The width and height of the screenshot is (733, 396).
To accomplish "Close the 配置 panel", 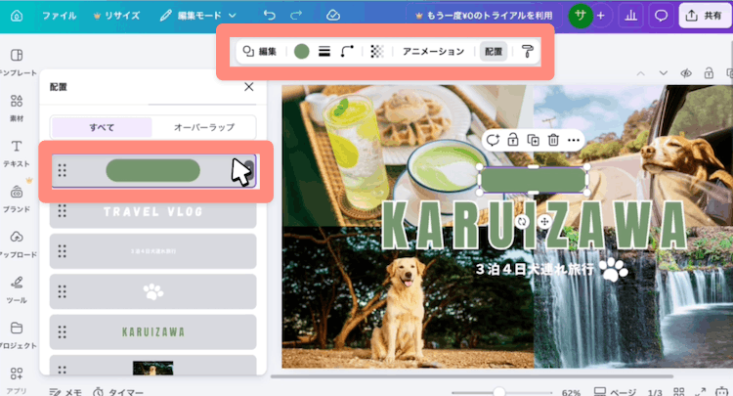I will coord(248,87).
